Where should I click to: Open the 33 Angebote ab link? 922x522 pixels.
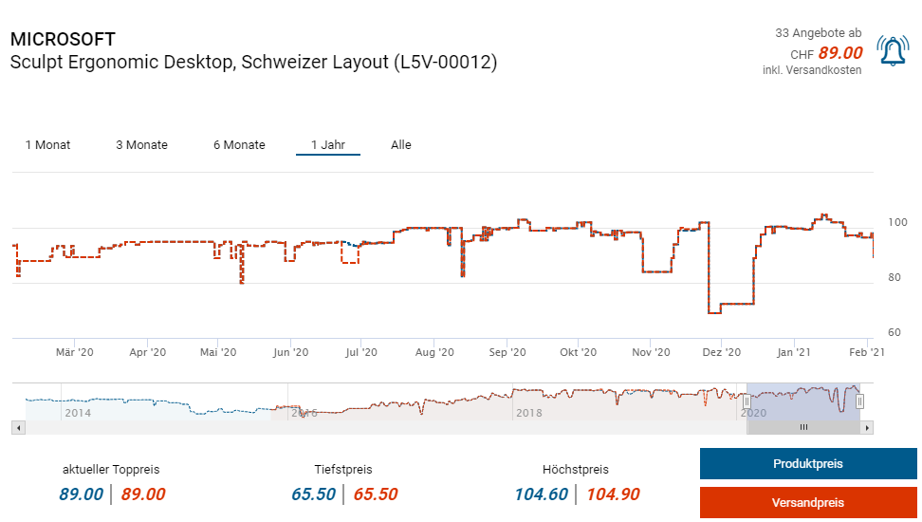[819, 33]
